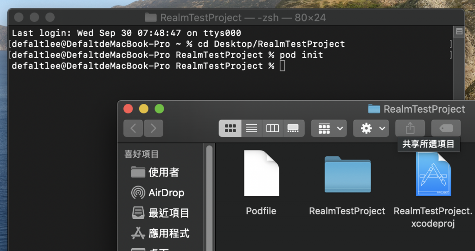Click the Terminal window title text
Screen dimensions: 475x251
click(x=243, y=18)
